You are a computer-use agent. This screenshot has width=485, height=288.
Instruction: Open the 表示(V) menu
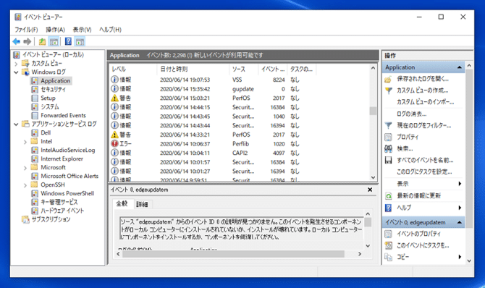click(82, 30)
